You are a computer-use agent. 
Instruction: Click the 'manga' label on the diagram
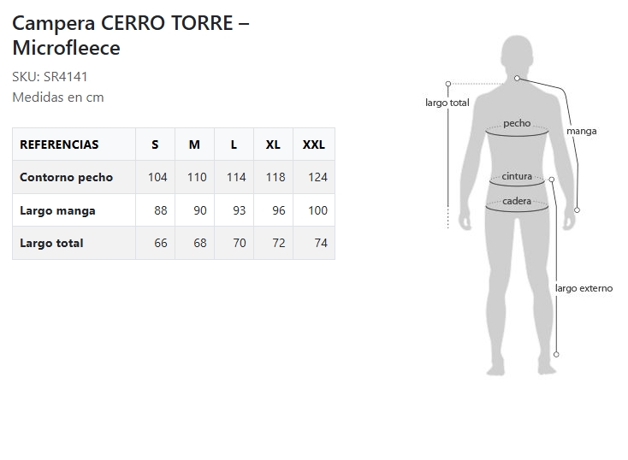581,131
